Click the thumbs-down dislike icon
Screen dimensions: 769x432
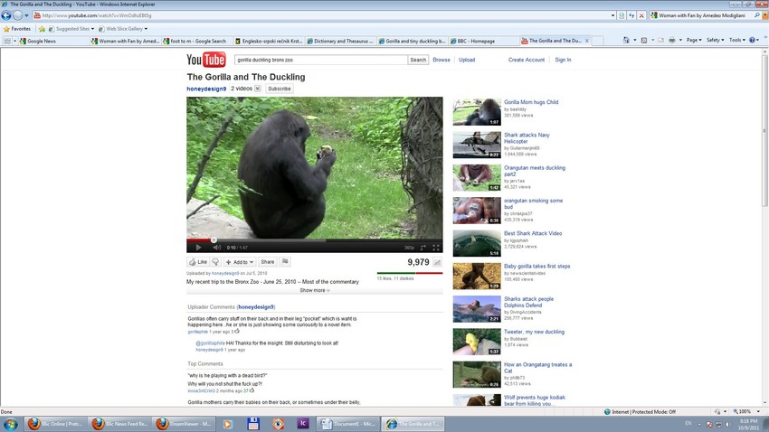[x=216, y=262]
